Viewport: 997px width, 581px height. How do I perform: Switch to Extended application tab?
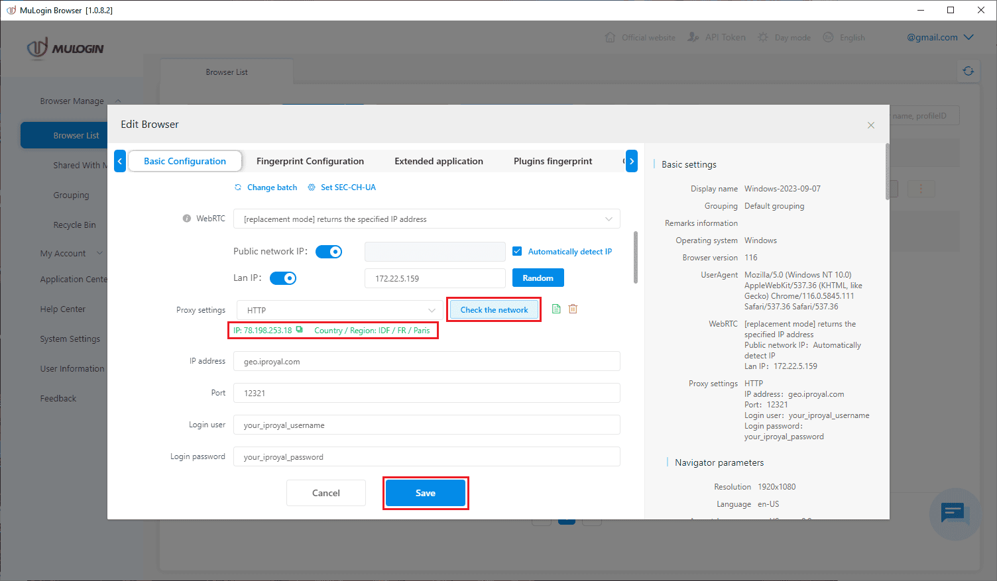439,161
